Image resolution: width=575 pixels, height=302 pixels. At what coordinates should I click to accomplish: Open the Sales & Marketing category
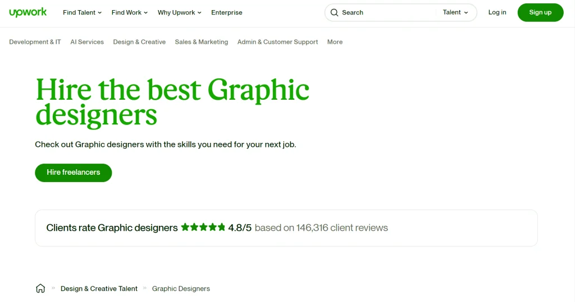201,42
